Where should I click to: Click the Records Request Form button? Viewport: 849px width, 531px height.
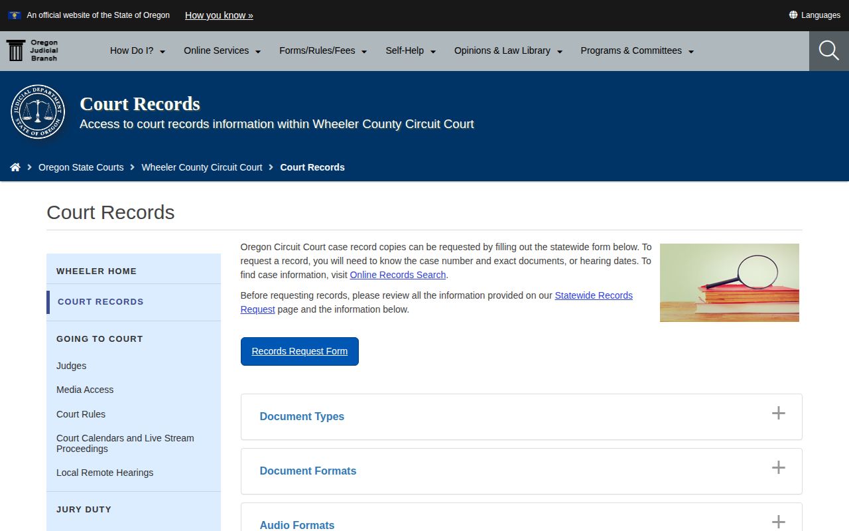click(300, 351)
